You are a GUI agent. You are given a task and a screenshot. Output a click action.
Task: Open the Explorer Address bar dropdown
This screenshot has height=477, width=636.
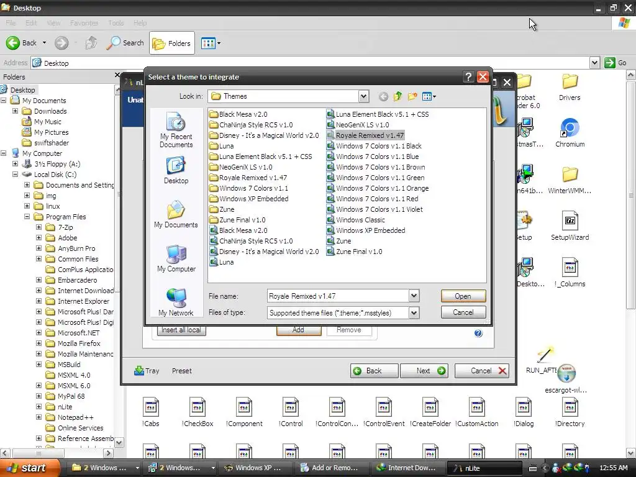[x=594, y=63]
